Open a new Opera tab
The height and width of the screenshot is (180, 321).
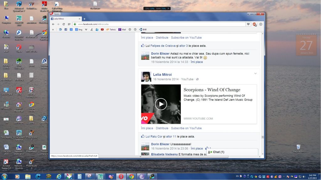pos(84,19)
